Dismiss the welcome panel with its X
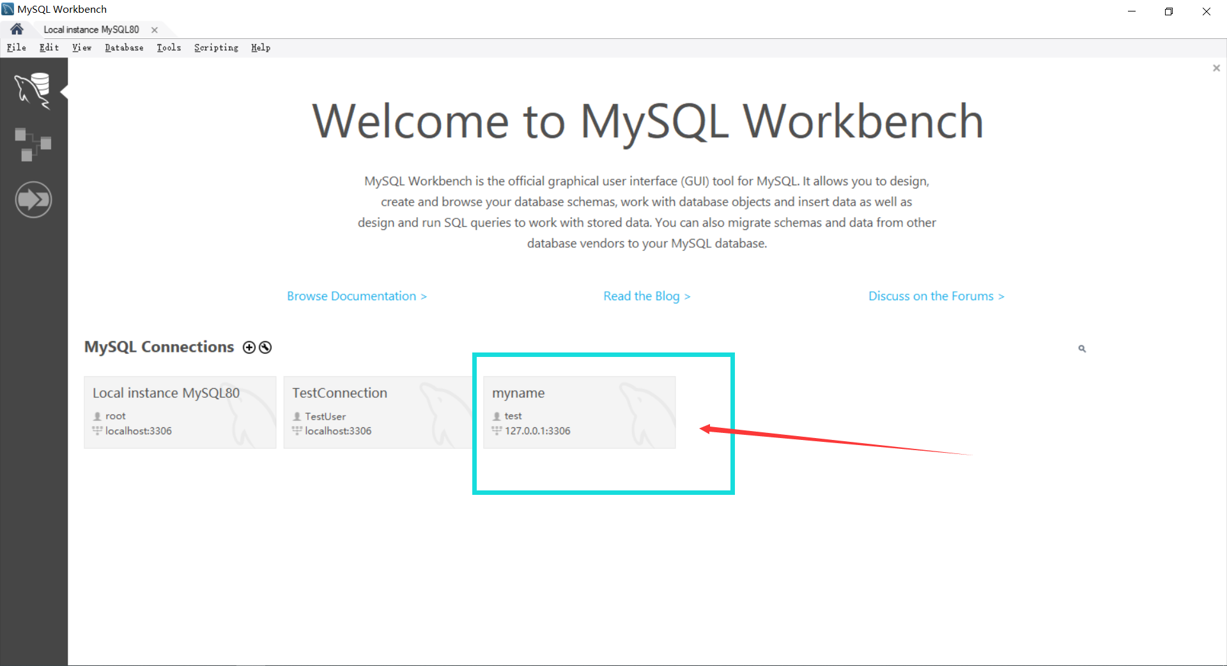Viewport: 1227px width, 666px height. click(x=1216, y=68)
